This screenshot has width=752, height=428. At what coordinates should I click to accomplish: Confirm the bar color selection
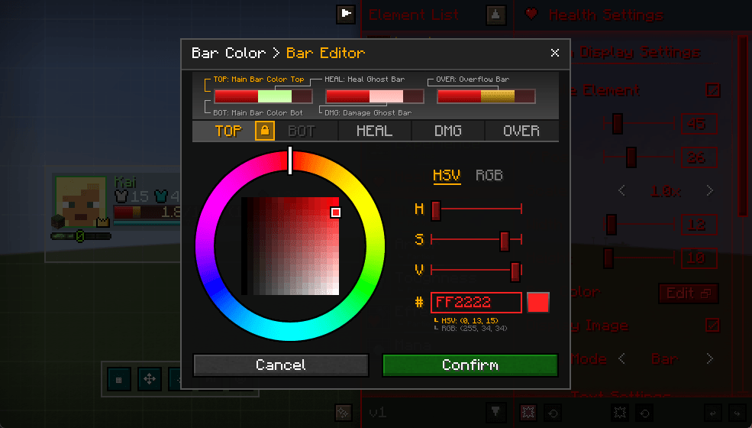click(470, 365)
